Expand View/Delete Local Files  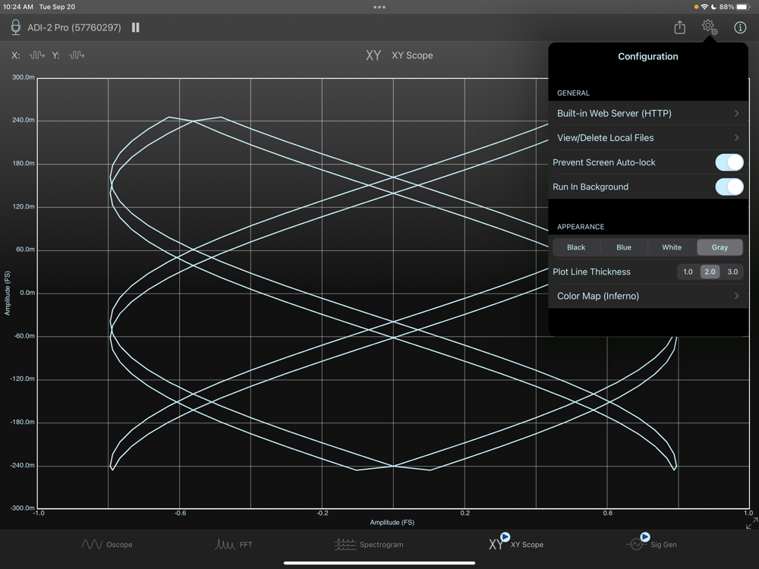(647, 138)
